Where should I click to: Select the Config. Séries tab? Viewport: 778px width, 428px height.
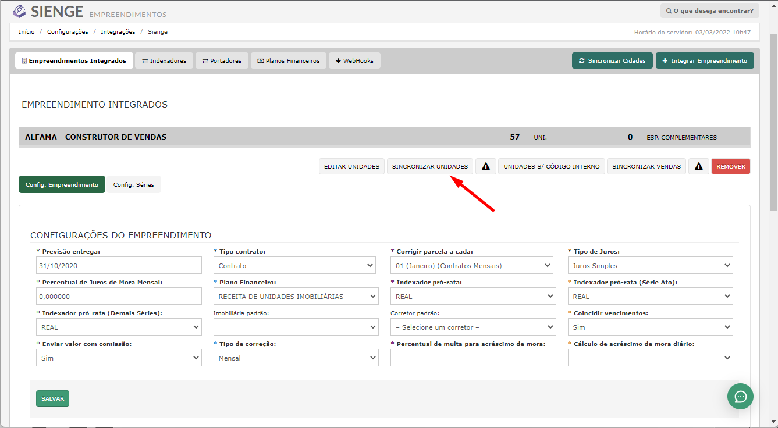click(134, 184)
